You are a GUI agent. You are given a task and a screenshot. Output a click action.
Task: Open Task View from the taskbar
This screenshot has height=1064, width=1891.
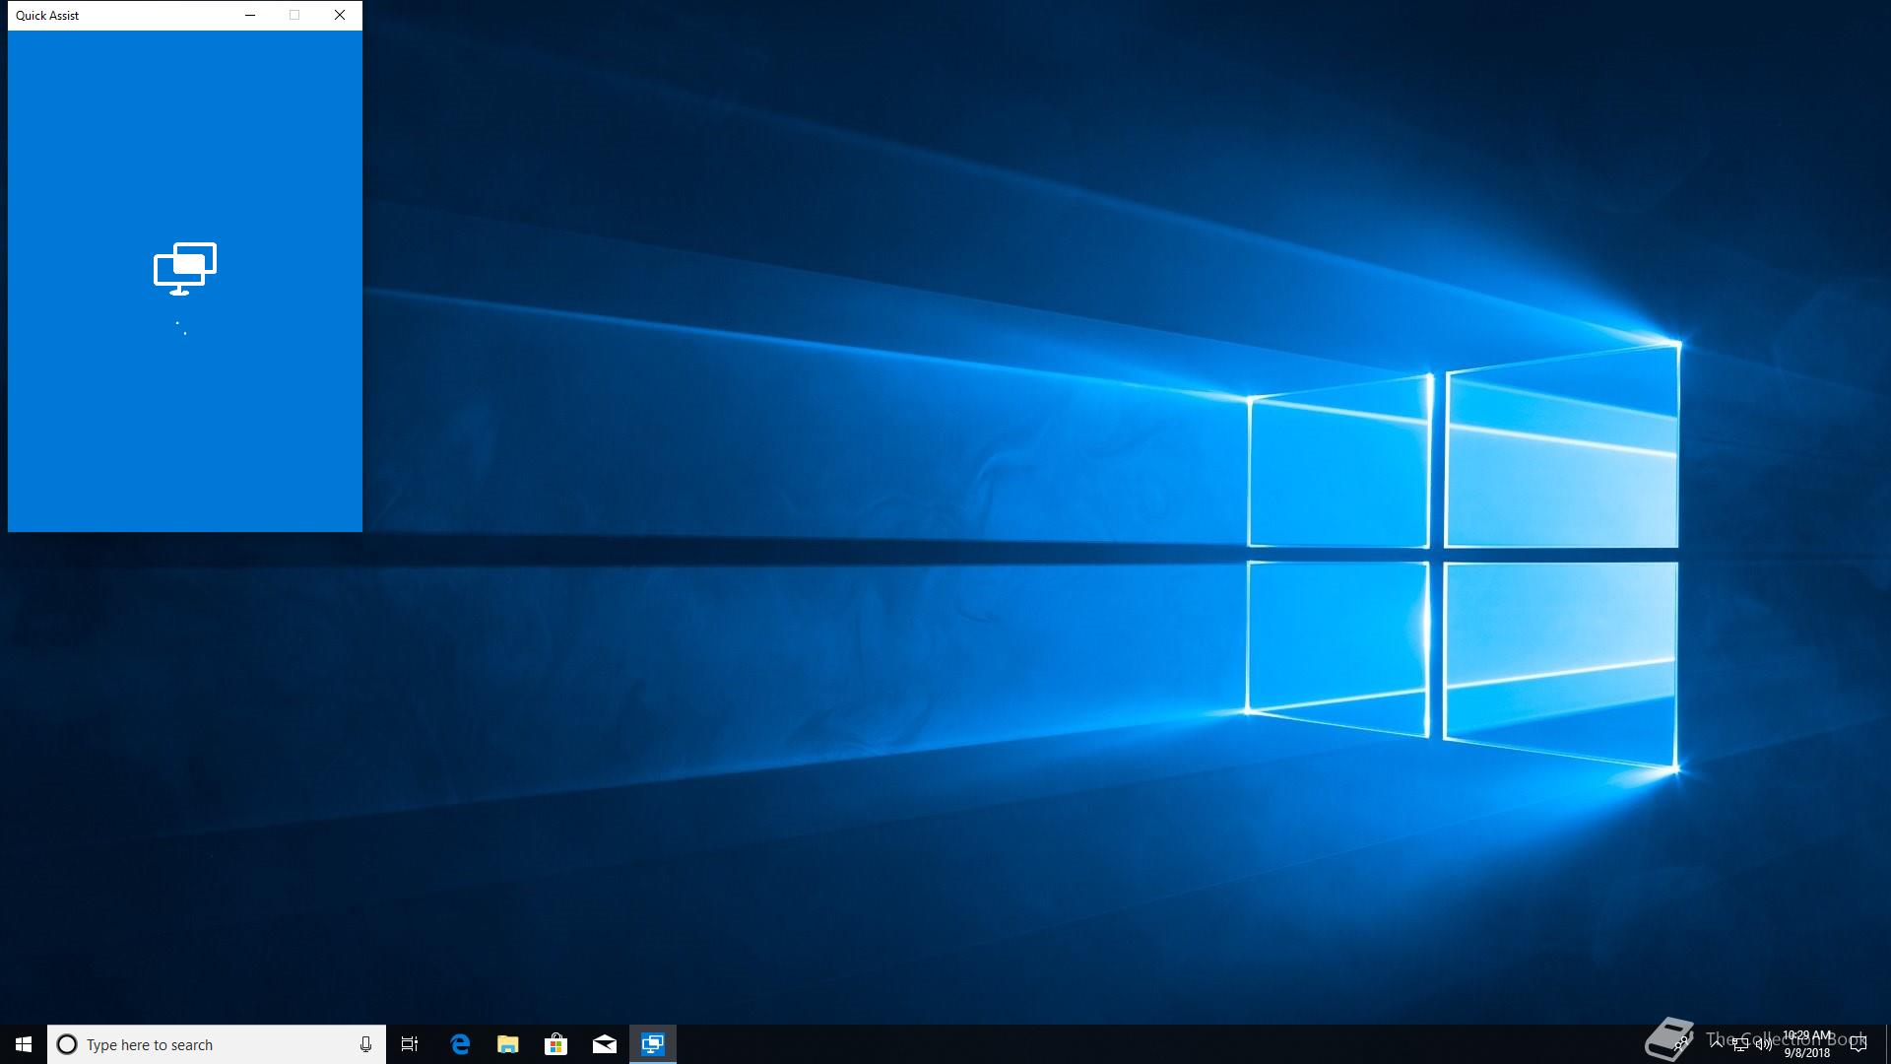pos(410,1044)
